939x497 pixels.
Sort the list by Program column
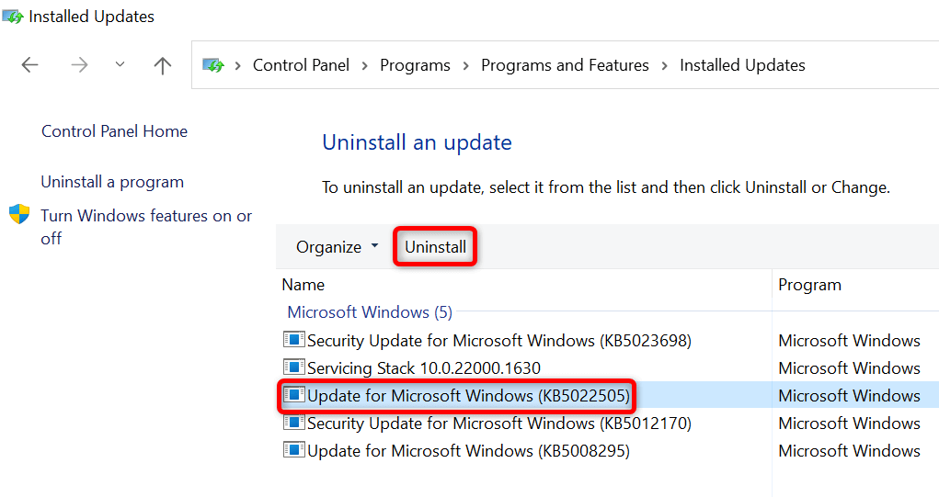point(809,285)
